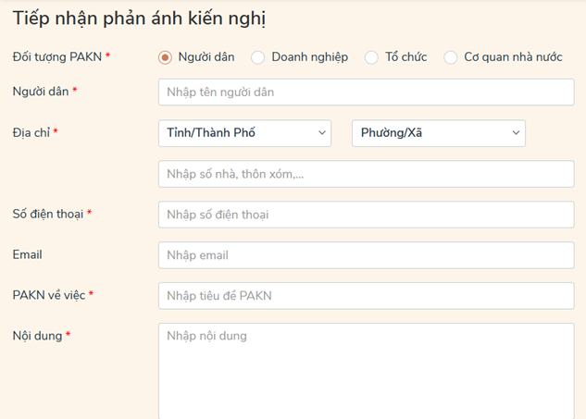Select the Tổ chức radio option
This screenshot has width=586, height=419.
pyautogui.click(x=372, y=57)
